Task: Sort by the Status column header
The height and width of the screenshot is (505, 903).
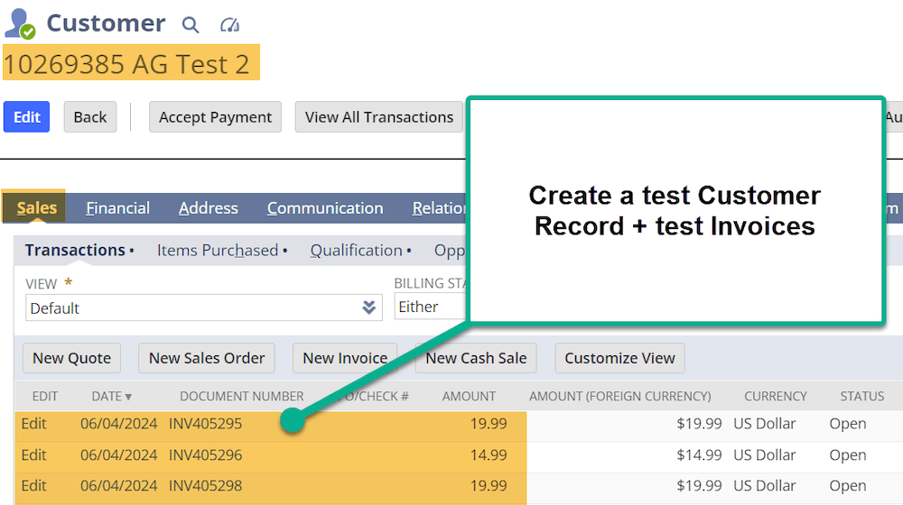Action: 861,396
